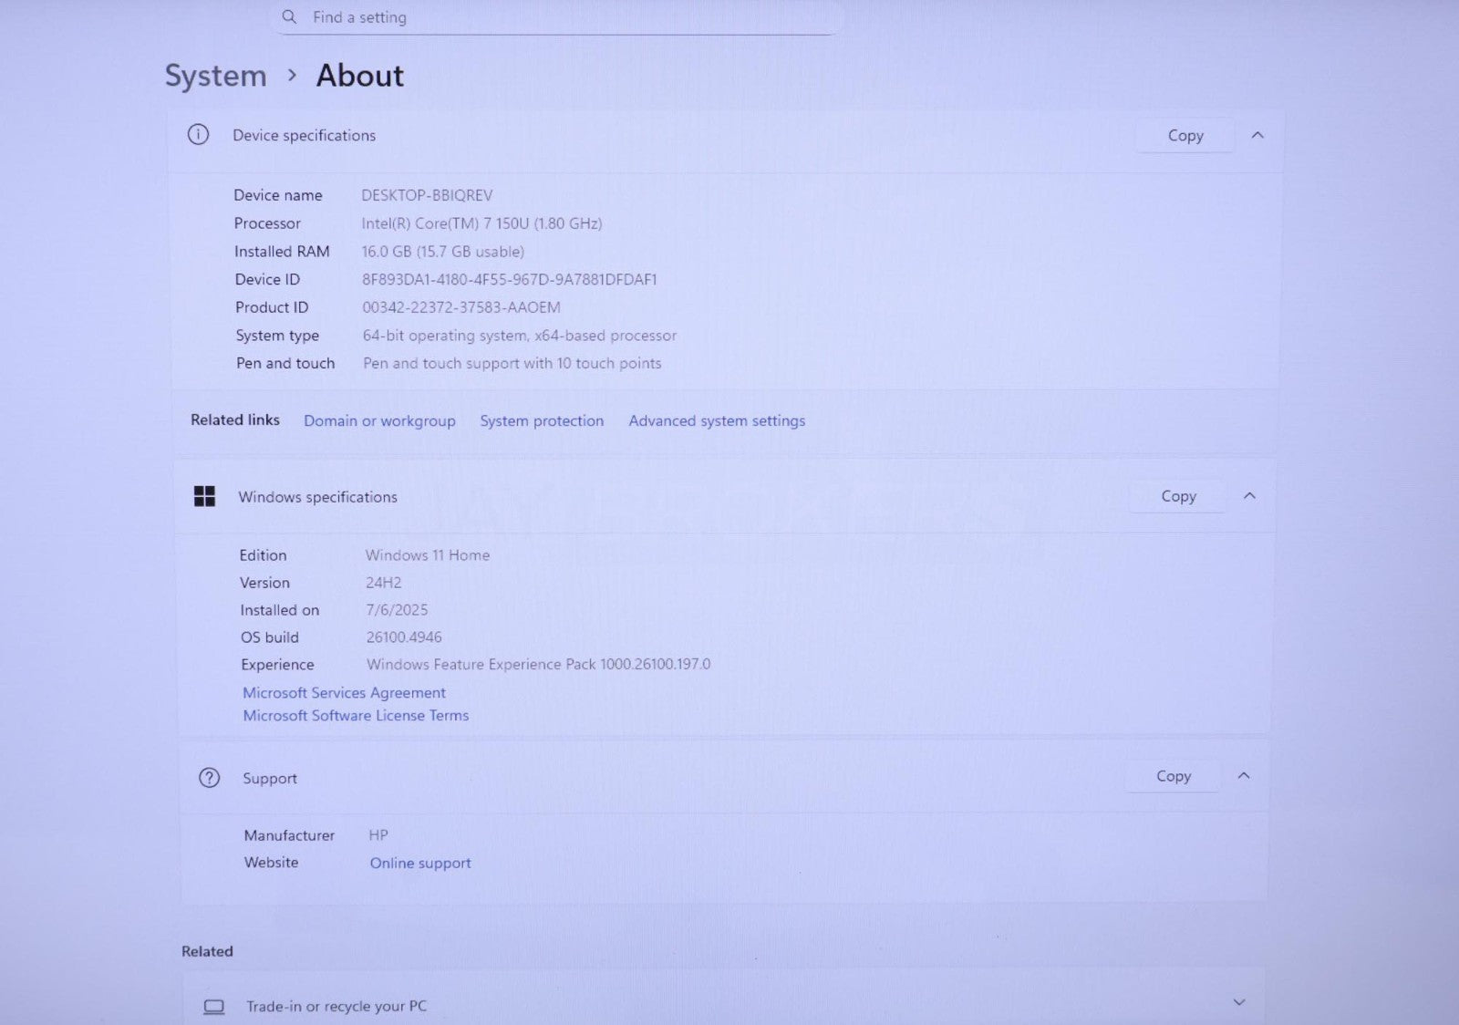Open Microsoft Software License Terms
This screenshot has height=1025, width=1459.
coord(356,716)
